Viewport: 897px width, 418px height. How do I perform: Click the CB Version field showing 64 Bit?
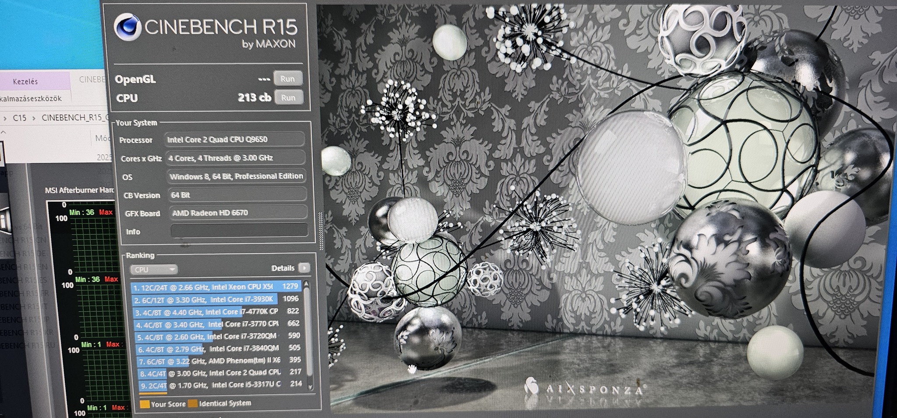click(238, 195)
